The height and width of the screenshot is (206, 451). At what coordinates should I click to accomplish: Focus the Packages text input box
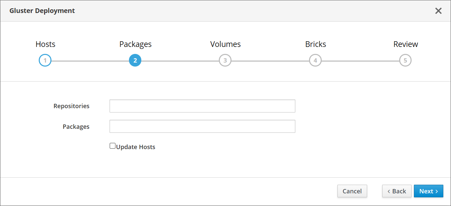[202, 126]
